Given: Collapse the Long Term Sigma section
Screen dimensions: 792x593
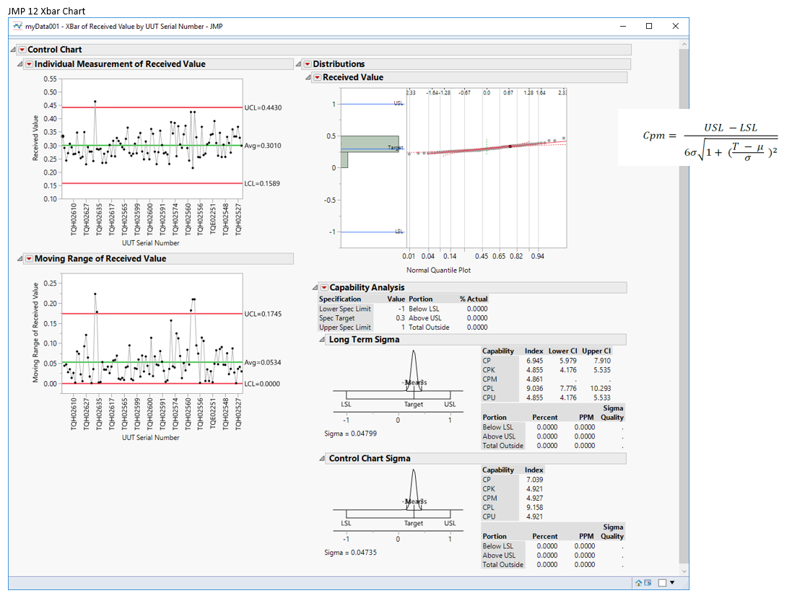Looking at the screenshot, I should point(322,339).
